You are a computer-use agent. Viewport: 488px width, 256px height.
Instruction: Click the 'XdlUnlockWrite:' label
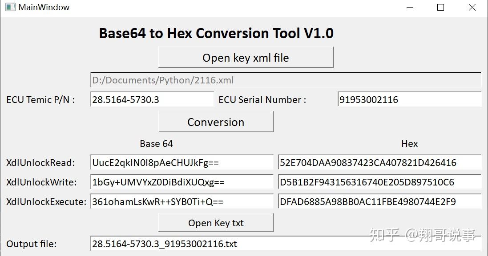[41, 182]
